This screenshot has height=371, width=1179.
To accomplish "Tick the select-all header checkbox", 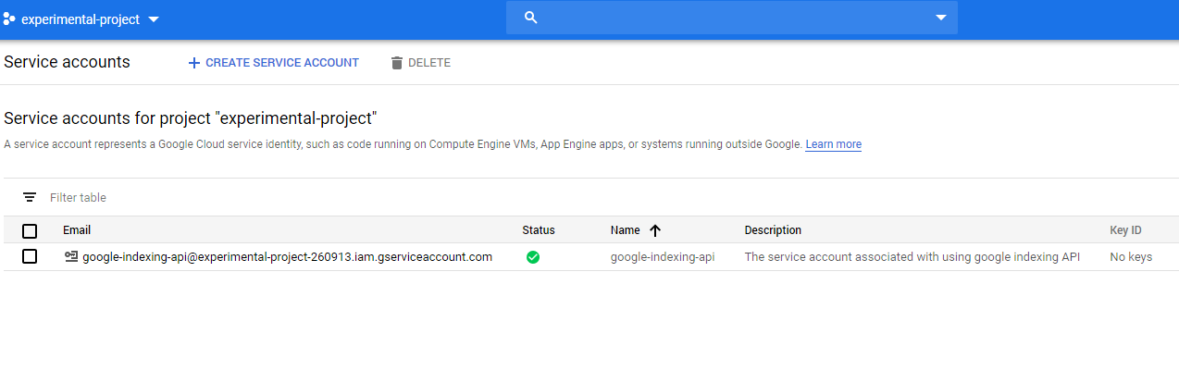I will [30, 230].
